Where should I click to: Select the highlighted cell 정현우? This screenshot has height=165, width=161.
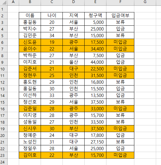coord(30,76)
